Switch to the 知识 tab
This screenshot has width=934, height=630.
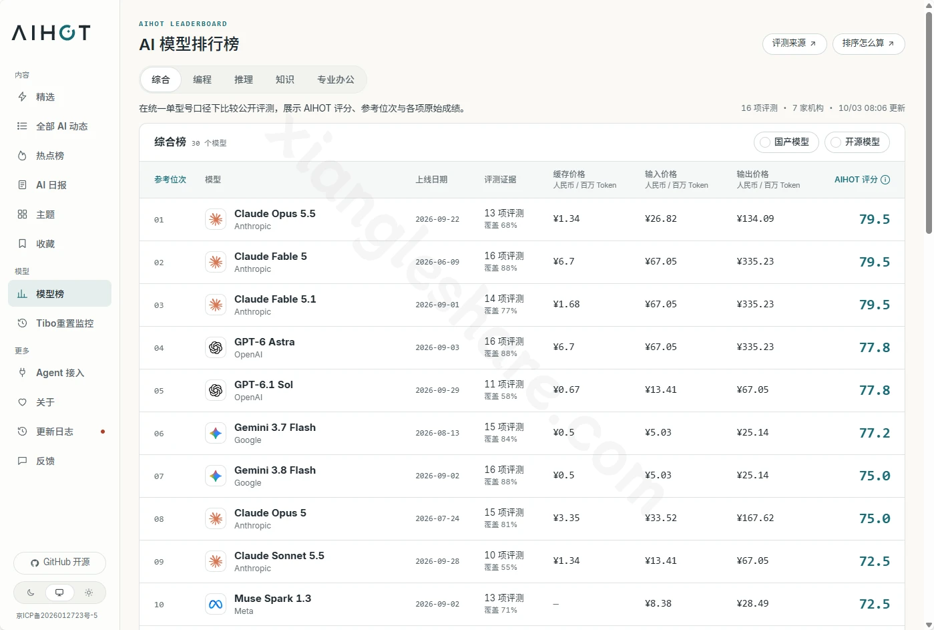pos(285,80)
